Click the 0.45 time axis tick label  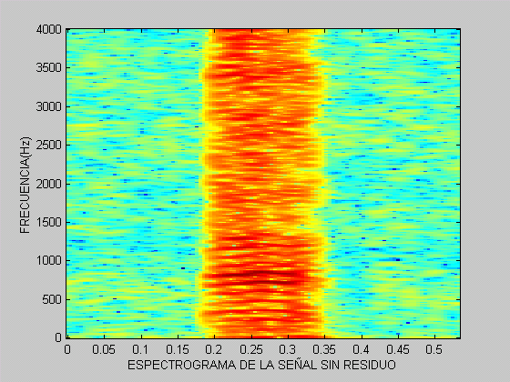(x=398, y=349)
